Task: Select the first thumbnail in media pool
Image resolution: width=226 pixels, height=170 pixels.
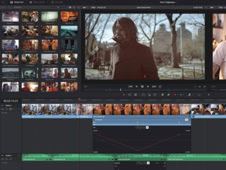Action: click(x=10, y=17)
